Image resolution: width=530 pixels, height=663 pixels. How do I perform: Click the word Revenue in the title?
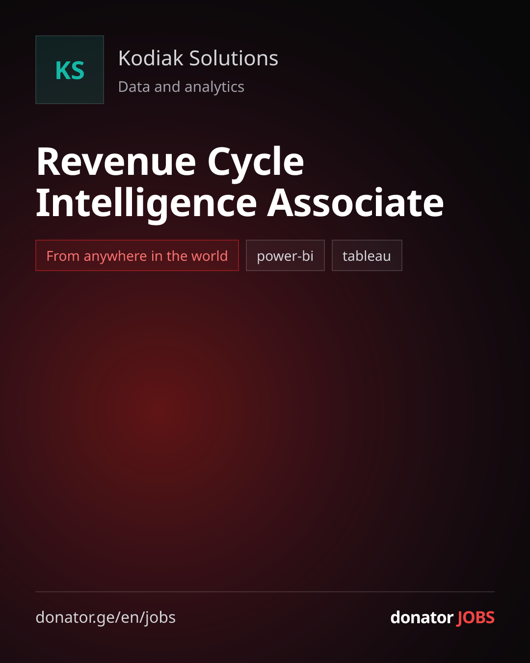pyautogui.click(x=116, y=162)
